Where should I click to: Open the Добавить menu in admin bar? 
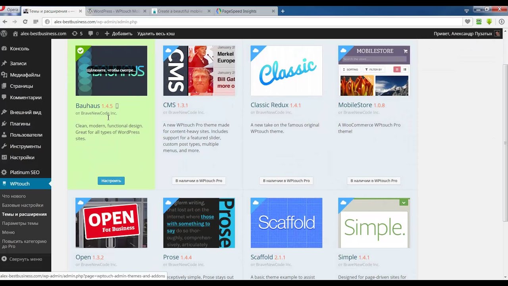[118, 33]
